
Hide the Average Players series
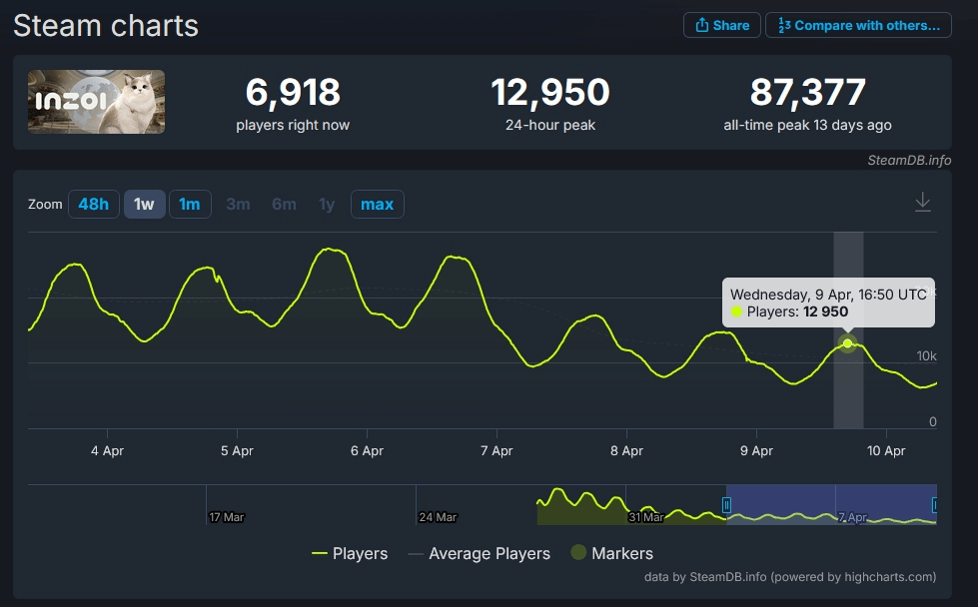tap(480, 553)
